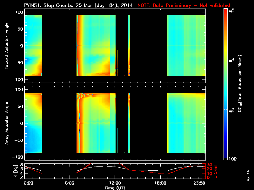Click the Toward panel data block near 0:00
Viewport: 254px width, 190px height.
[33, 45]
